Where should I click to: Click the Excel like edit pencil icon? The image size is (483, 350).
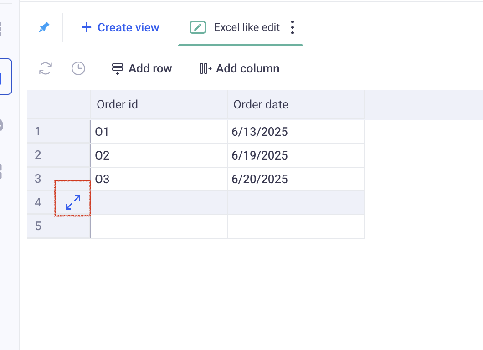(198, 27)
